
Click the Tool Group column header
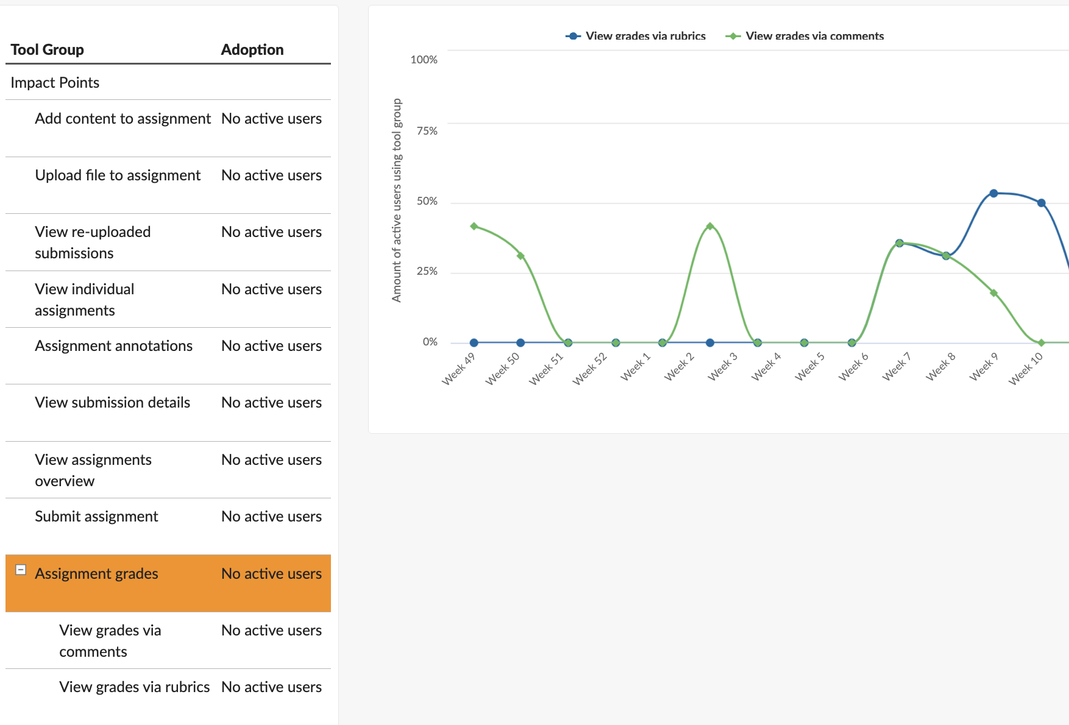tap(48, 50)
